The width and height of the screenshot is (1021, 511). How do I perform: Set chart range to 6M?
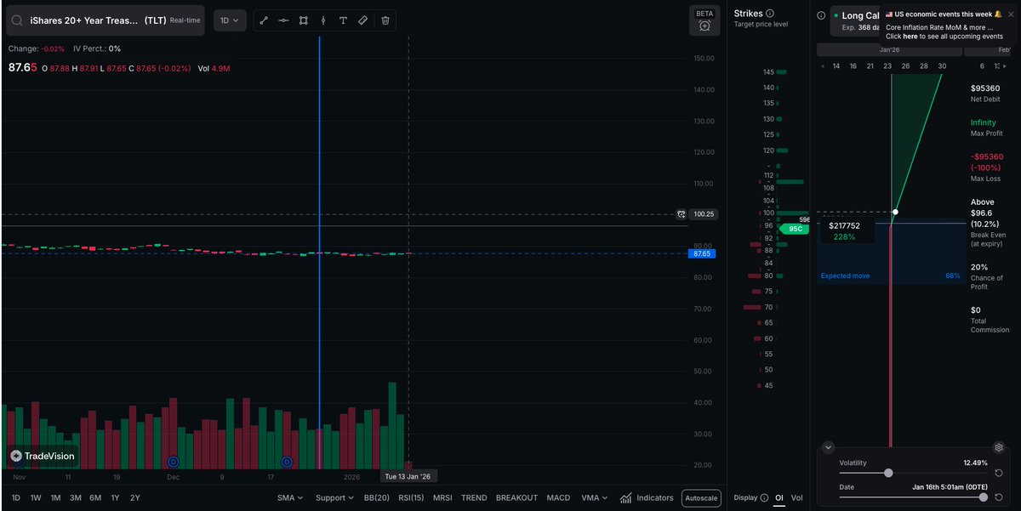click(95, 498)
